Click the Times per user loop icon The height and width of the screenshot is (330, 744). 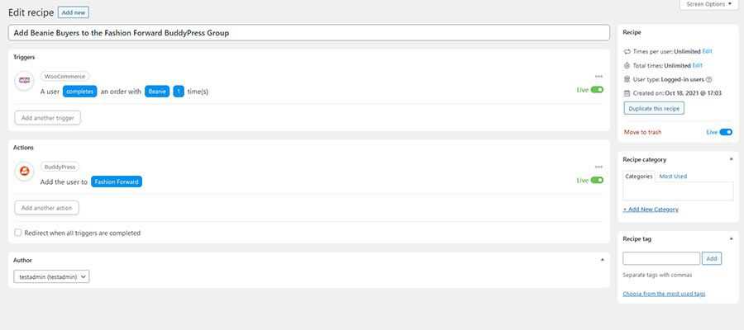tap(627, 51)
